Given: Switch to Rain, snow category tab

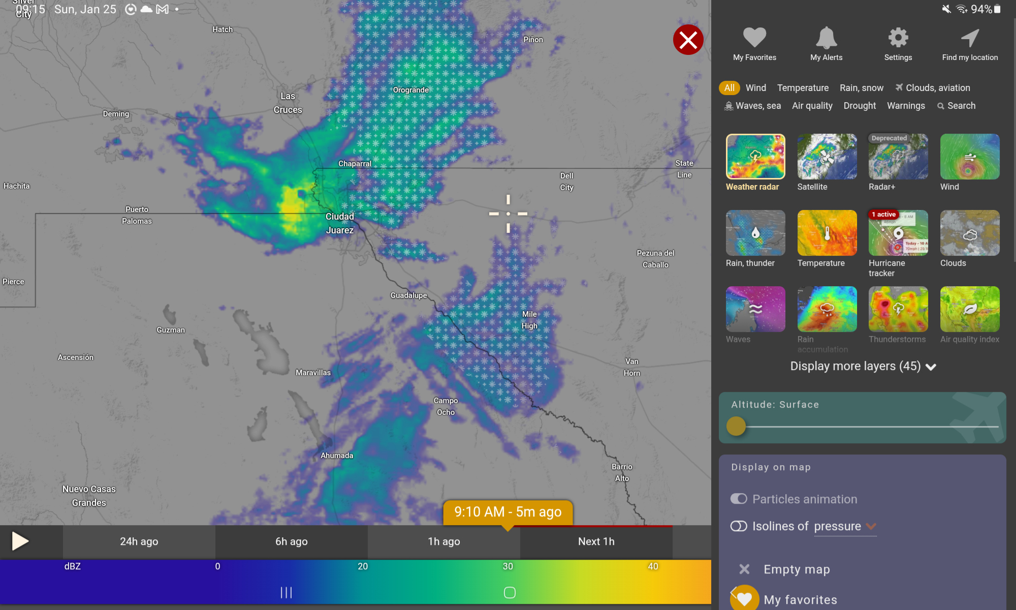Looking at the screenshot, I should coord(861,88).
